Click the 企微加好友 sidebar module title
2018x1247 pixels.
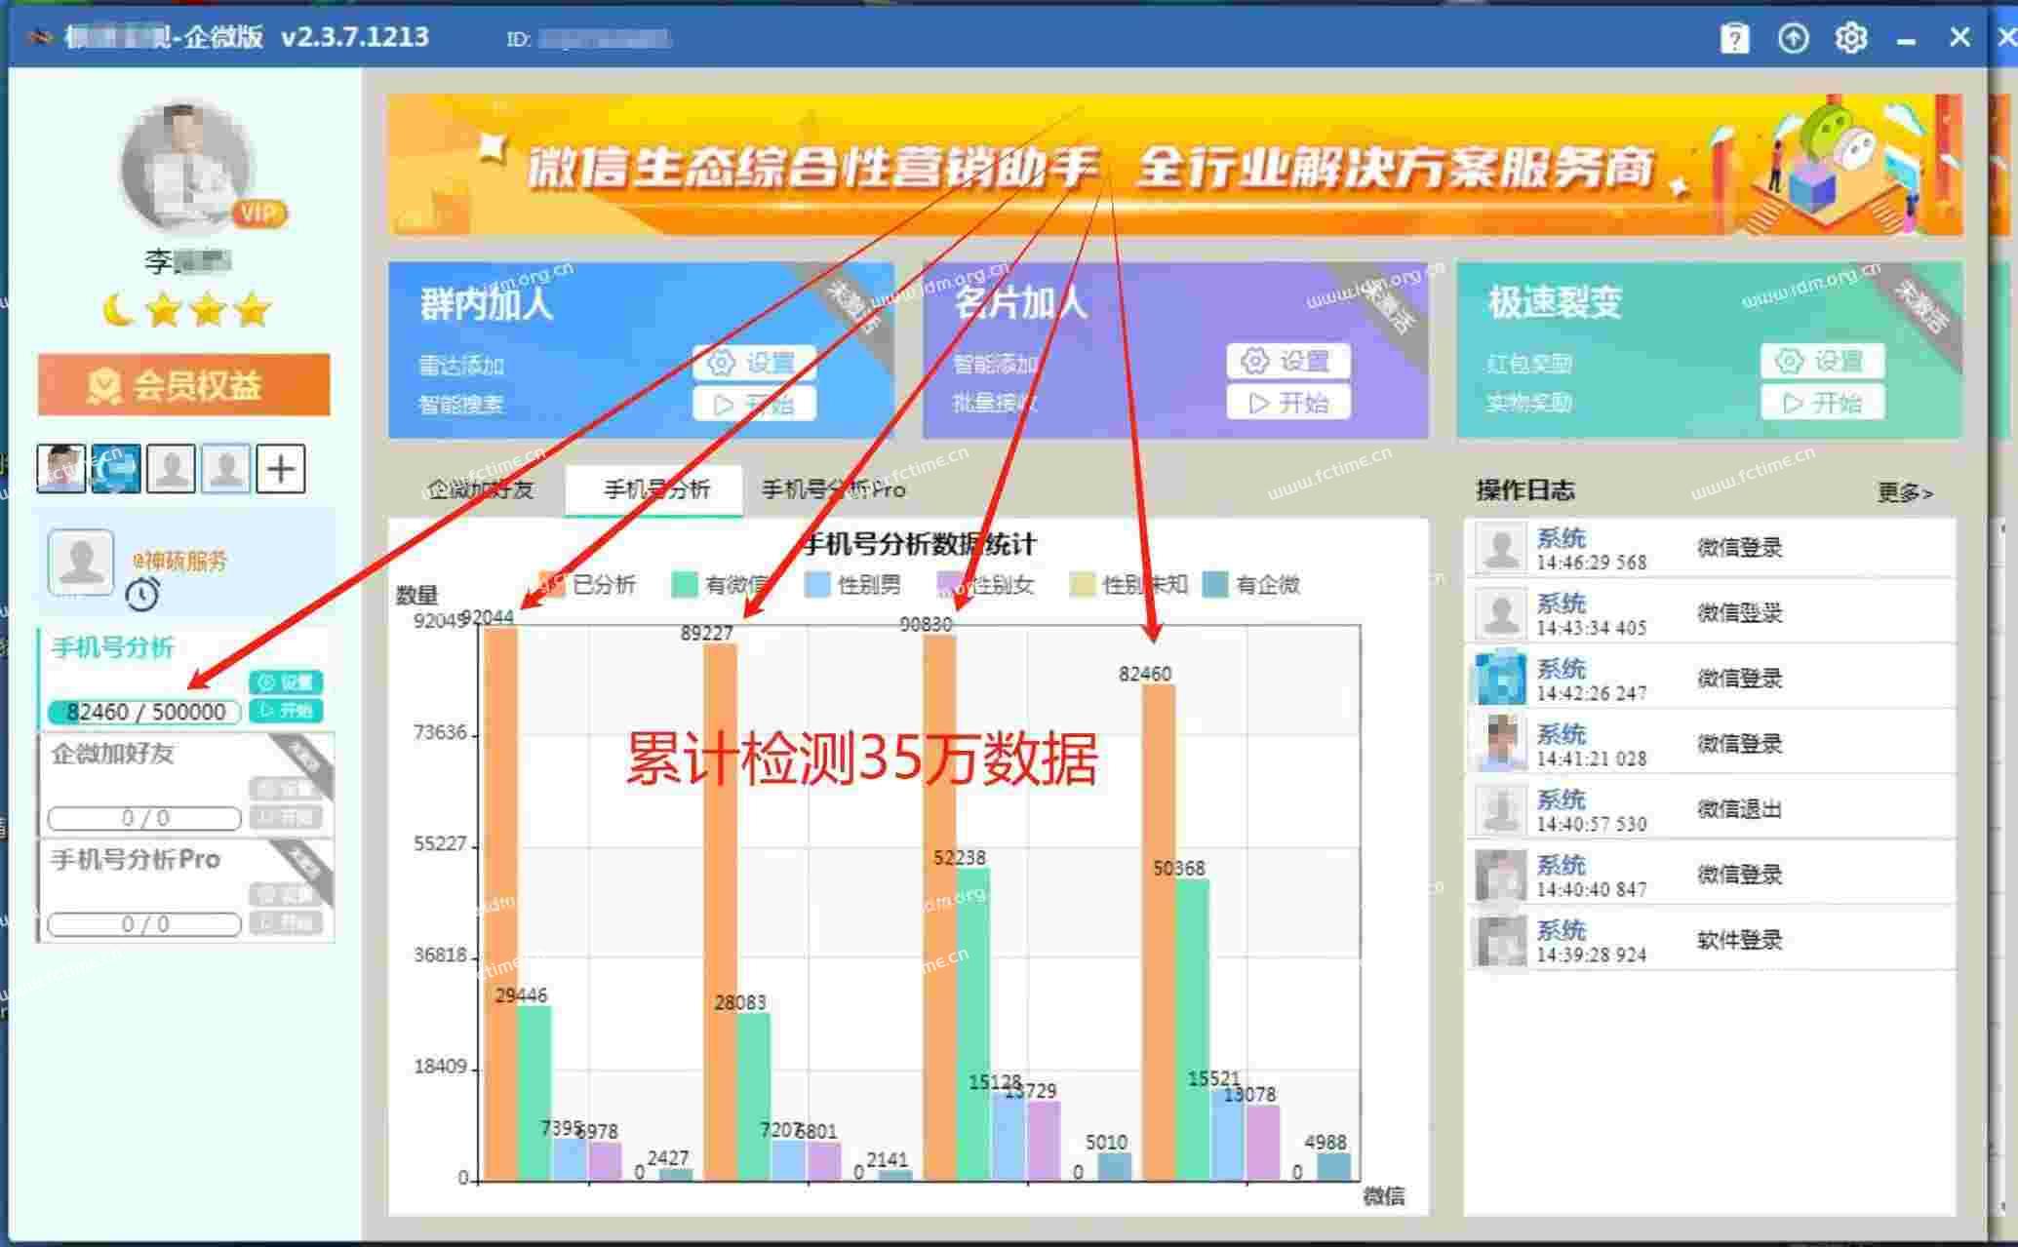coord(112,754)
